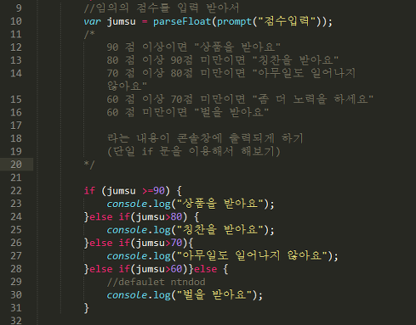The width and height of the screenshot is (416, 325).
Task: Click the comment "벌을 받아요" on line 16
Action: pos(231,112)
